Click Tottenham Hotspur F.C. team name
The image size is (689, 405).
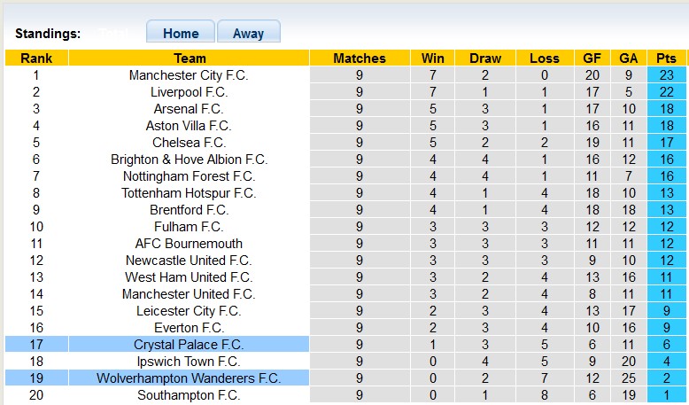click(189, 193)
